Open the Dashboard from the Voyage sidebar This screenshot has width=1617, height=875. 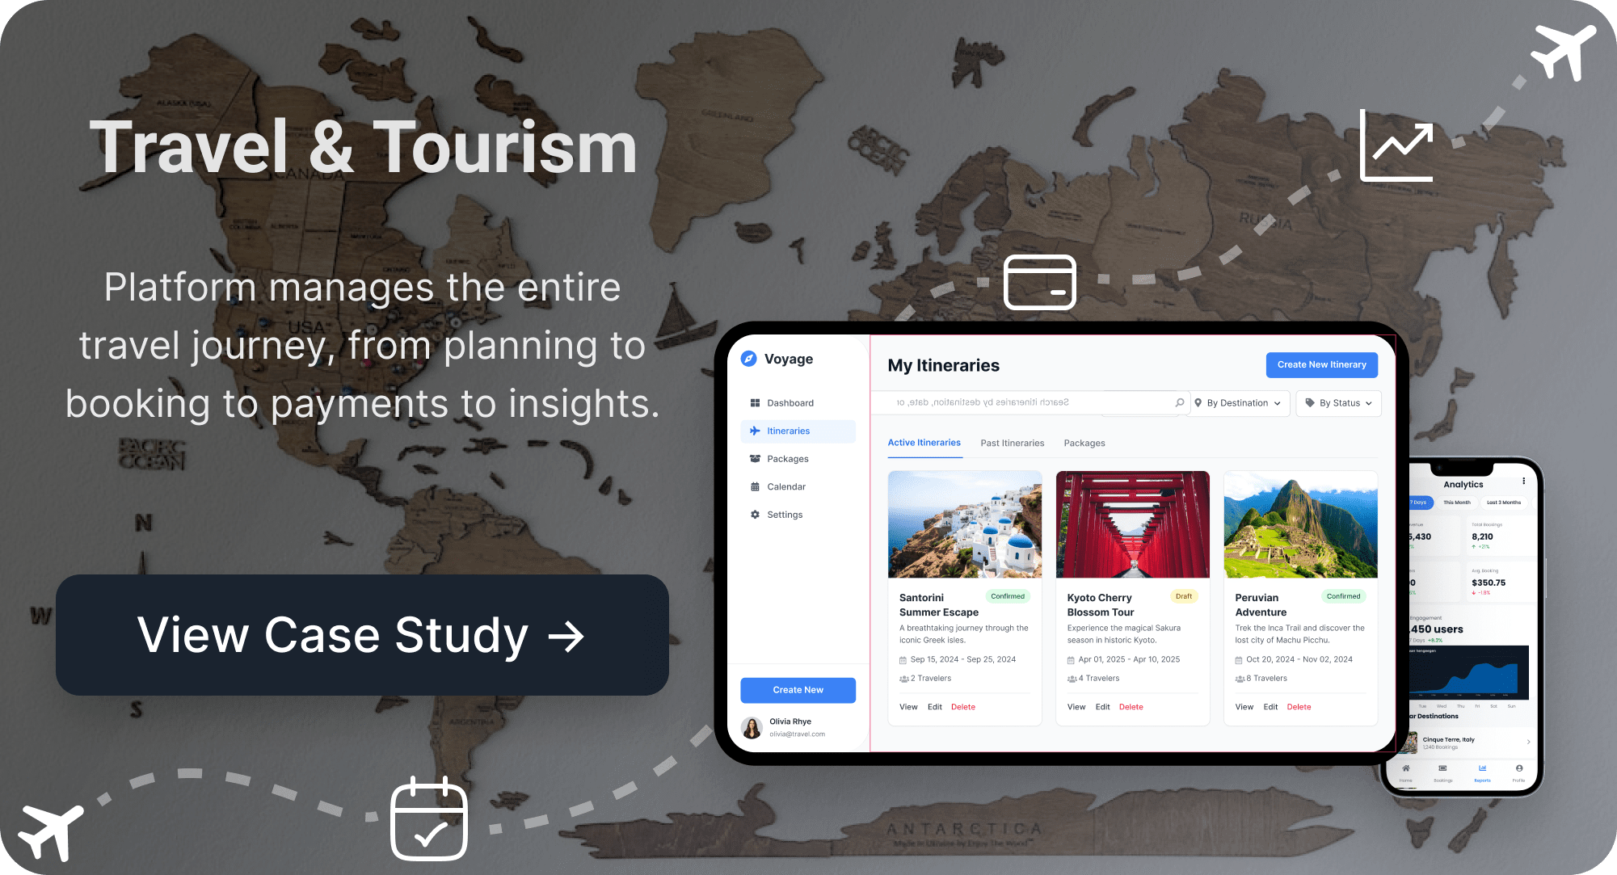790,402
